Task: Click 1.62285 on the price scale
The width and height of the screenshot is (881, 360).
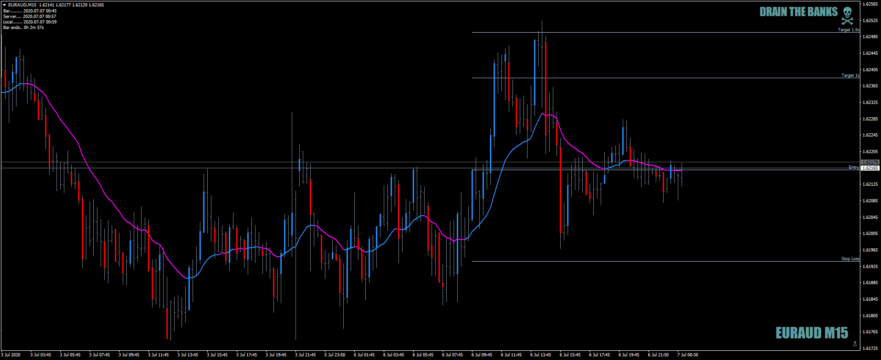Action: point(871,119)
